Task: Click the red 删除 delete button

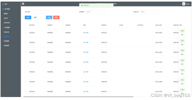Action: pyautogui.click(x=56, y=17)
